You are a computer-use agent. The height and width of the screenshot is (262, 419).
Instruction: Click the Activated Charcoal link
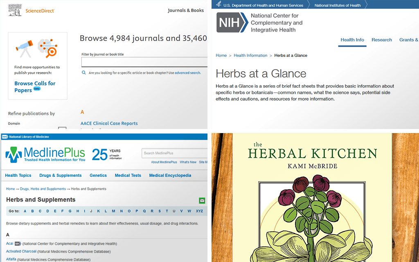pyautogui.click(x=21, y=251)
